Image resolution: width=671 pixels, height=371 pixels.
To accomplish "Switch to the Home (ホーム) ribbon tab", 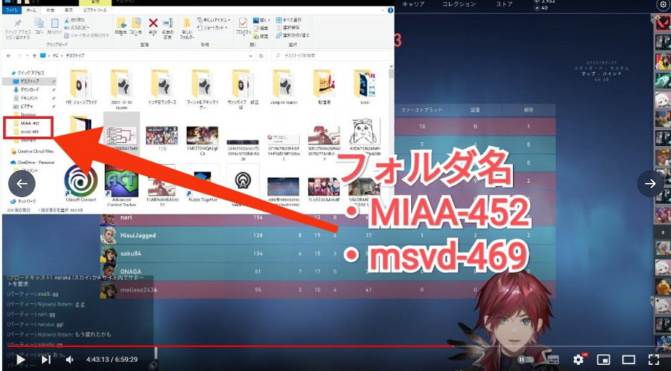I will [31, 11].
